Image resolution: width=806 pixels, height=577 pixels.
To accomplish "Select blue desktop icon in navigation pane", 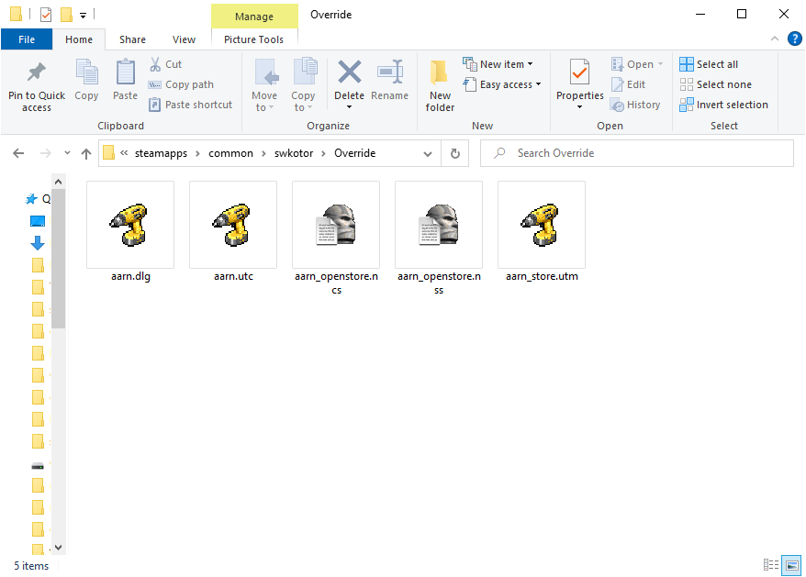I will pos(38,221).
